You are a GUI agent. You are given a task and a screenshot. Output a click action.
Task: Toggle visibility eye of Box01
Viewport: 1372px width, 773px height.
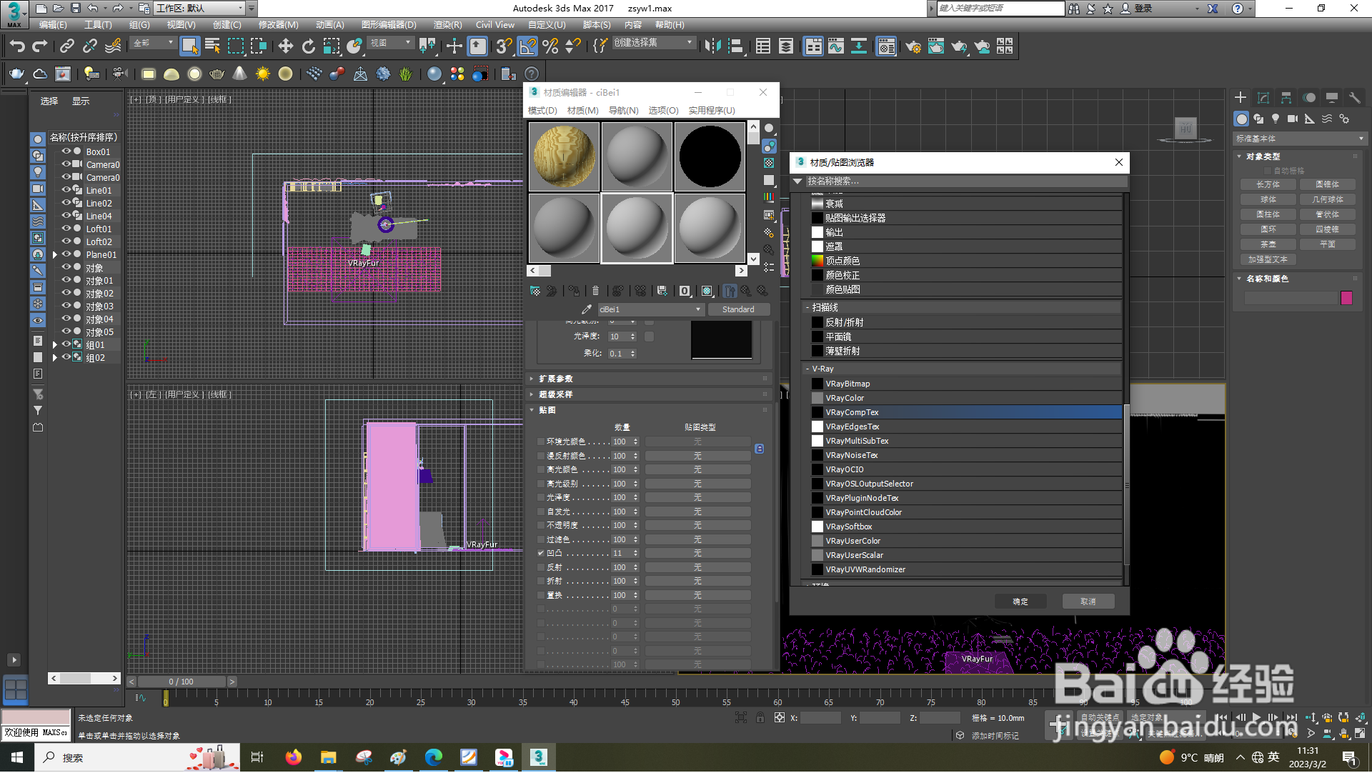pyautogui.click(x=66, y=151)
